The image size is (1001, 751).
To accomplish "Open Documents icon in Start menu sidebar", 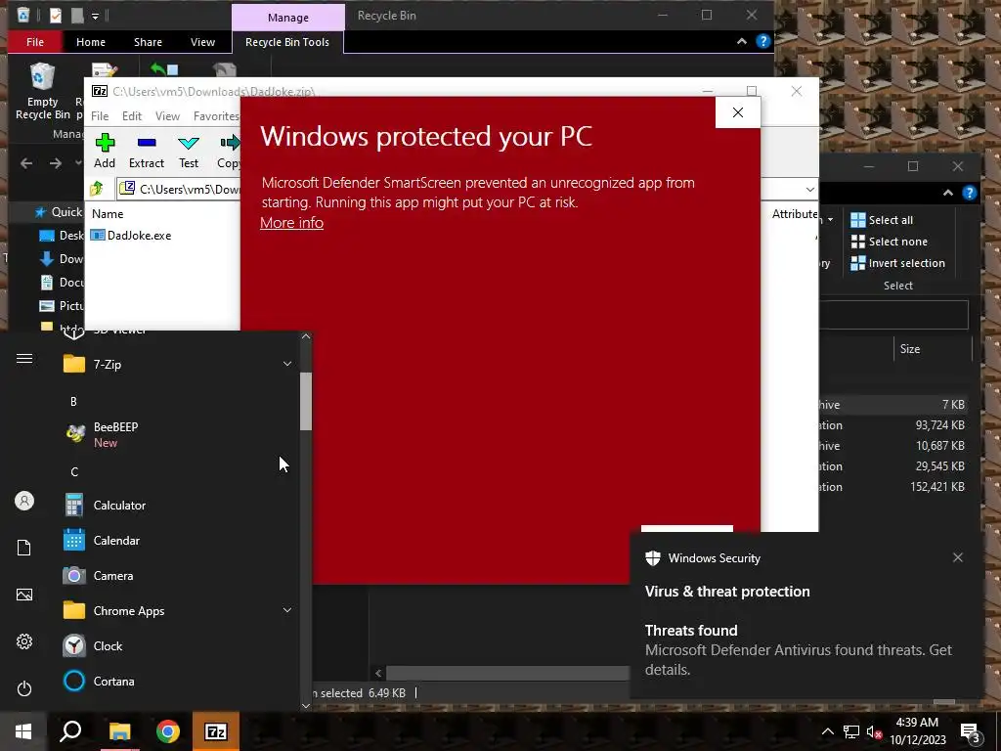I will click(x=24, y=548).
